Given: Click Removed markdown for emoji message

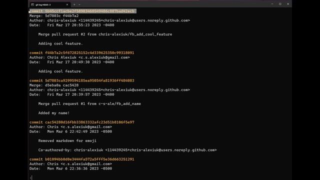Looking at the screenshot, I should pyautogui.click(x=67, y=140).
